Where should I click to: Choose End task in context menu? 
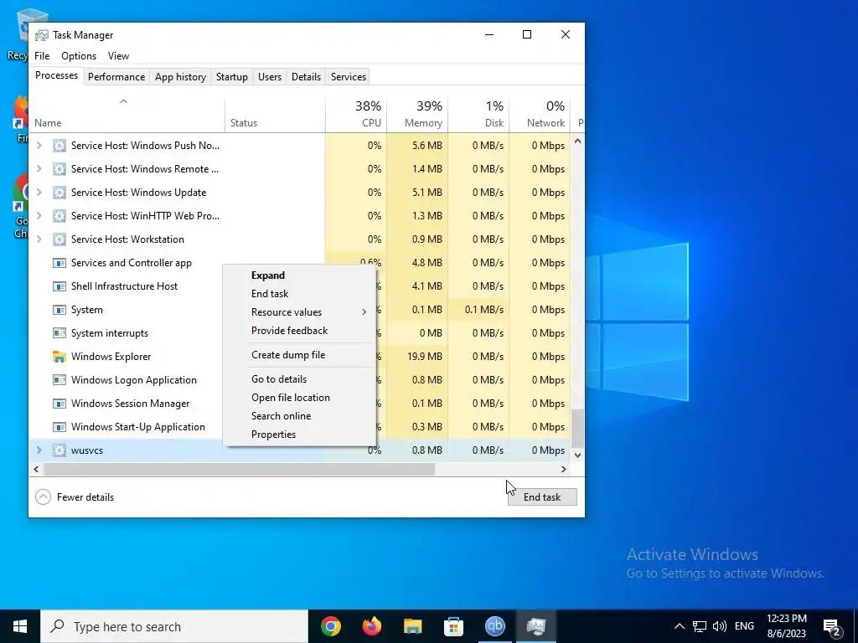299,294
